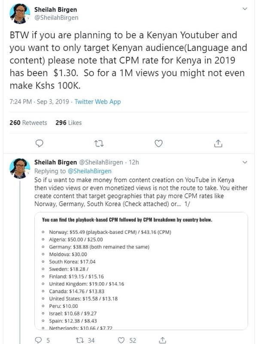Screen dimensions: 261x344
Task: Click the retweet icon on the first tweet
Action: [99, 142]
